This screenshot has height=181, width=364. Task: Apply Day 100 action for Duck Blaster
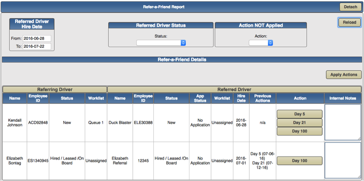point(299,131)
